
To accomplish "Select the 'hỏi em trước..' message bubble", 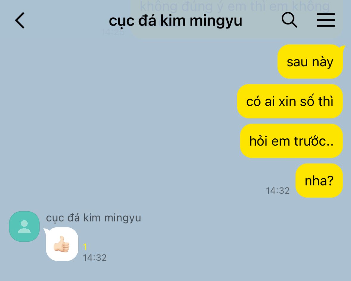I will point(291,141).
